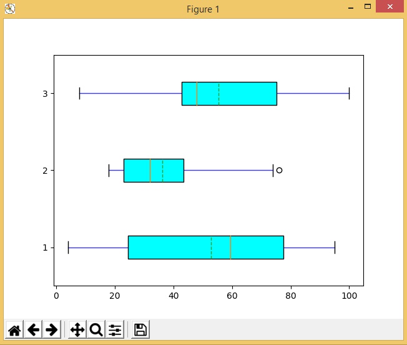The width and height of the screenshot is (407, 345).
Task: Click the orange median line in boxplot 1
Action: [x=230, y=247]
